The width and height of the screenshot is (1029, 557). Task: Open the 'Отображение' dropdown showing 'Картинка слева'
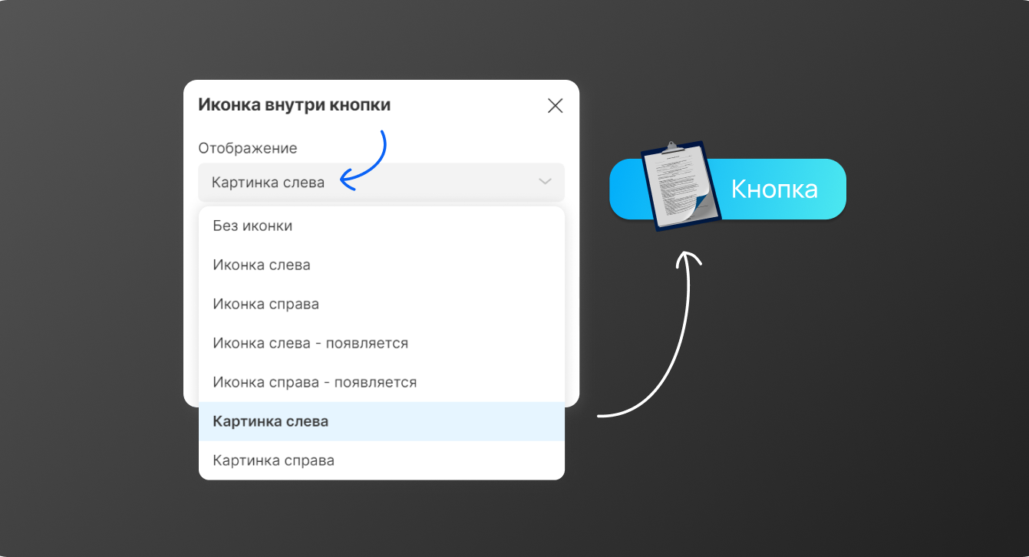click(381, 182)
